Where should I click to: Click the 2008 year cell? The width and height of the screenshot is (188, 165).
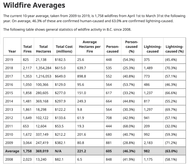[x=9, y=160]
